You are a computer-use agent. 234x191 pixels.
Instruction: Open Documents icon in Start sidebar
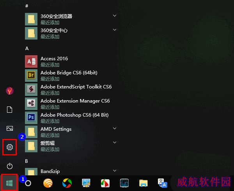click(x=10, y=110)
